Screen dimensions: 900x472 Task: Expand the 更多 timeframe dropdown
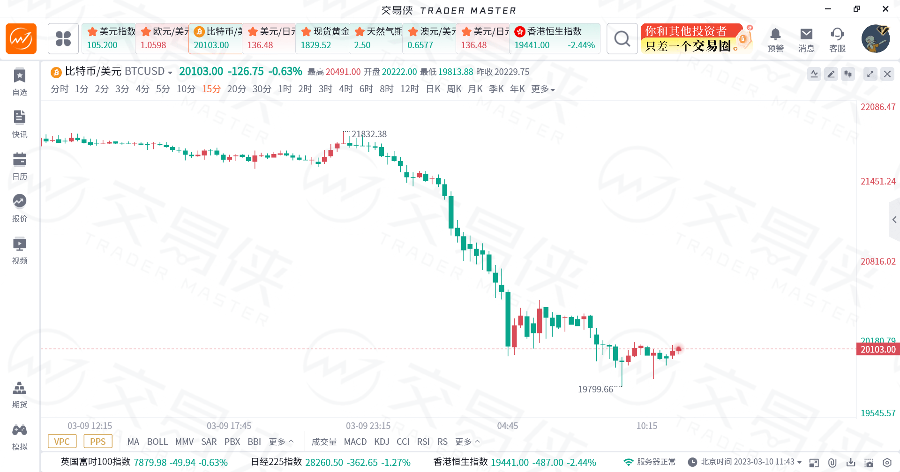(x=543, y=89)
